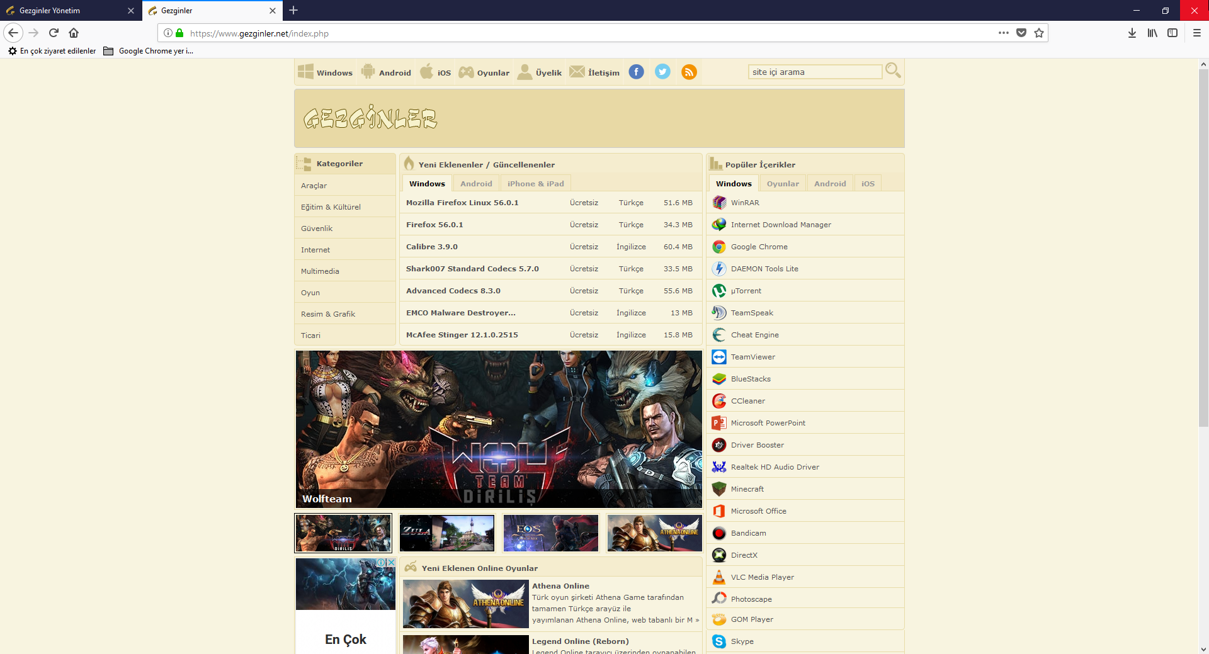Viewport: 1209px width, 654px height.
Task: Click the Driver Booster icon
Action: click(719, 445)
